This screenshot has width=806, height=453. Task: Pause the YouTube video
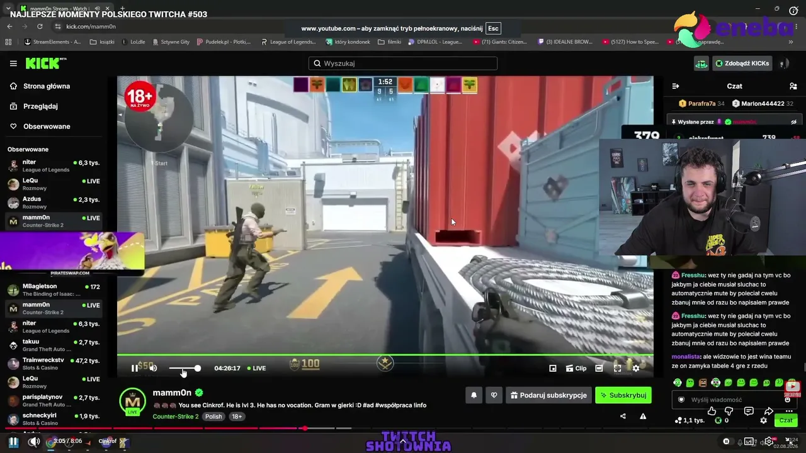tap(13, 442)
